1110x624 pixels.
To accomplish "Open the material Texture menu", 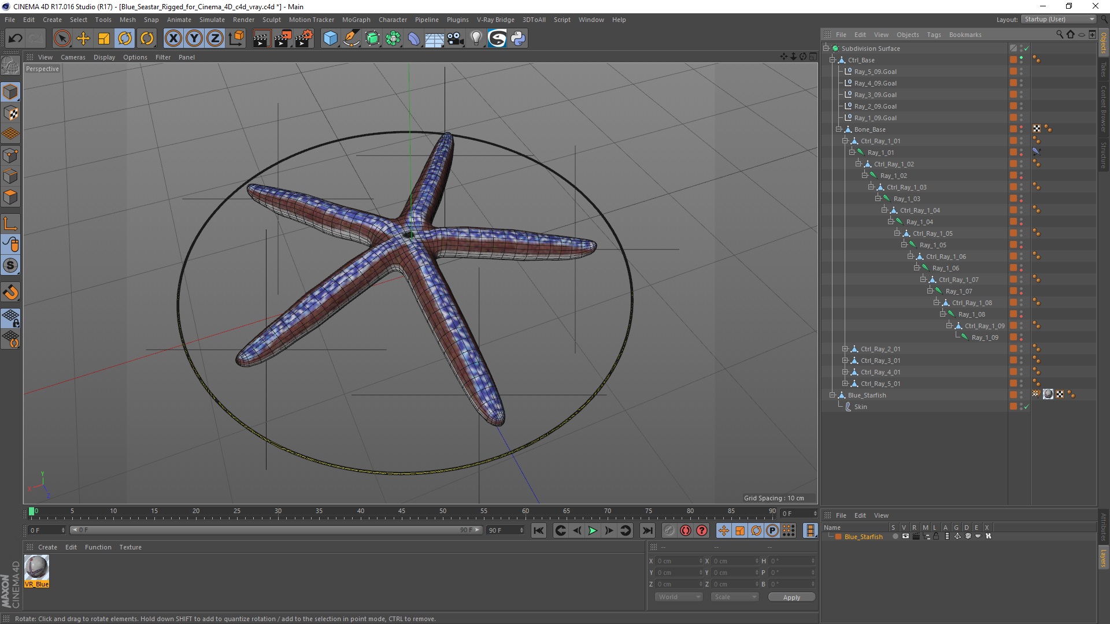I will coord(130,547).
